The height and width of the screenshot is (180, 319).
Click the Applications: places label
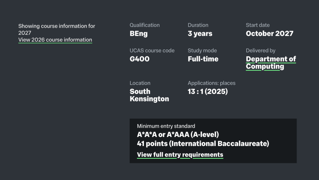(211, 83)
